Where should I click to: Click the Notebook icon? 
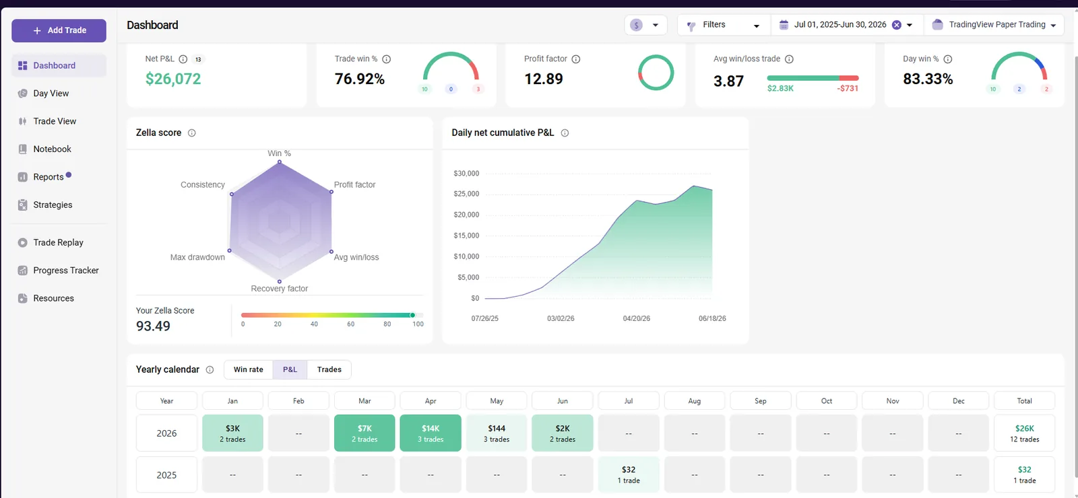pos(23,149)
